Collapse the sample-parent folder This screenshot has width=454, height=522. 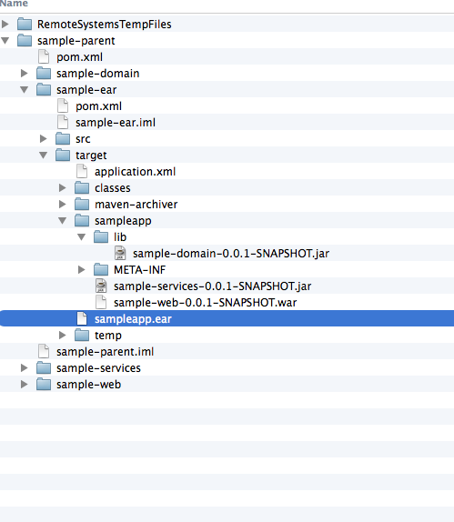[5, 41]
